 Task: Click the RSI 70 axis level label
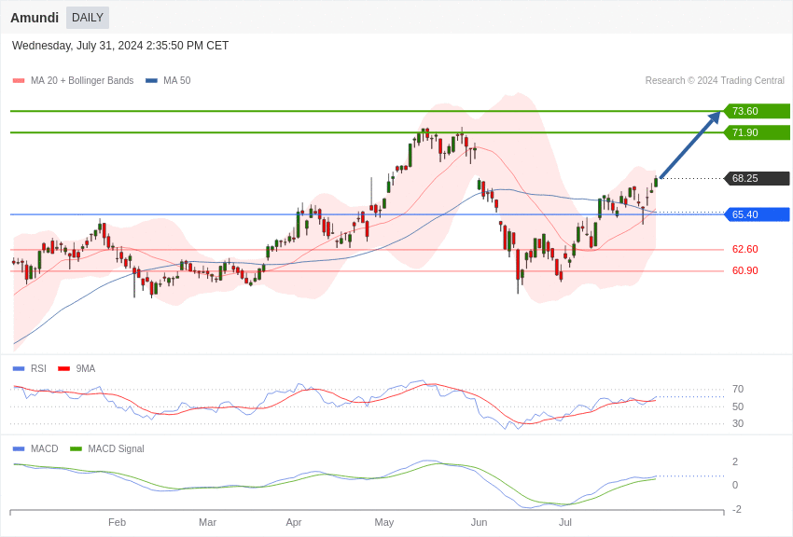pyautogui.click(x=737, y=389)
